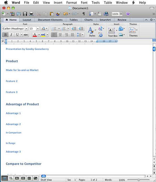Open the Media Browser icon
This screenshot has width=156, height=182.
(106, 14)
